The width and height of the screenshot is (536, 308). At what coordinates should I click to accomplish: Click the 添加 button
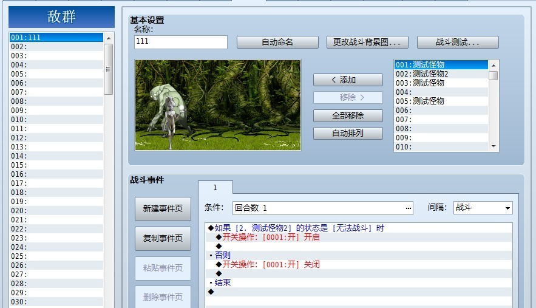click(348, 80)
